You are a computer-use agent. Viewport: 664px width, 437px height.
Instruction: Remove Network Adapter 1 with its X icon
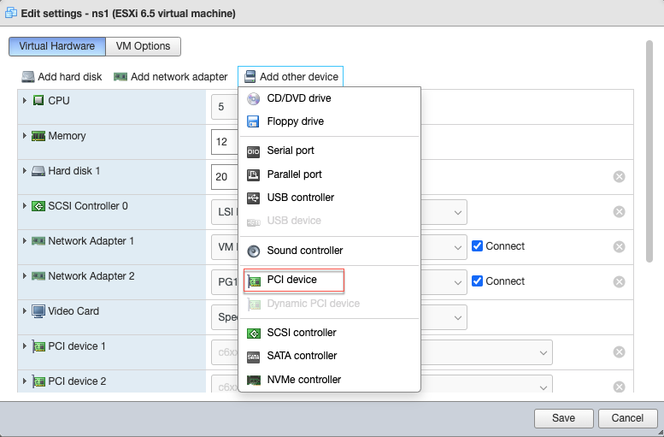pyautogui.click(x=619, y=246)
